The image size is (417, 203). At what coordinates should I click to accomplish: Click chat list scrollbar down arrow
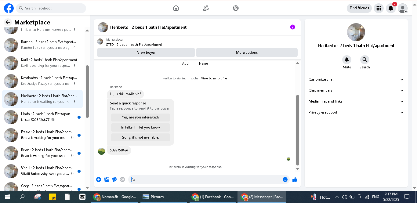[87, 188]
